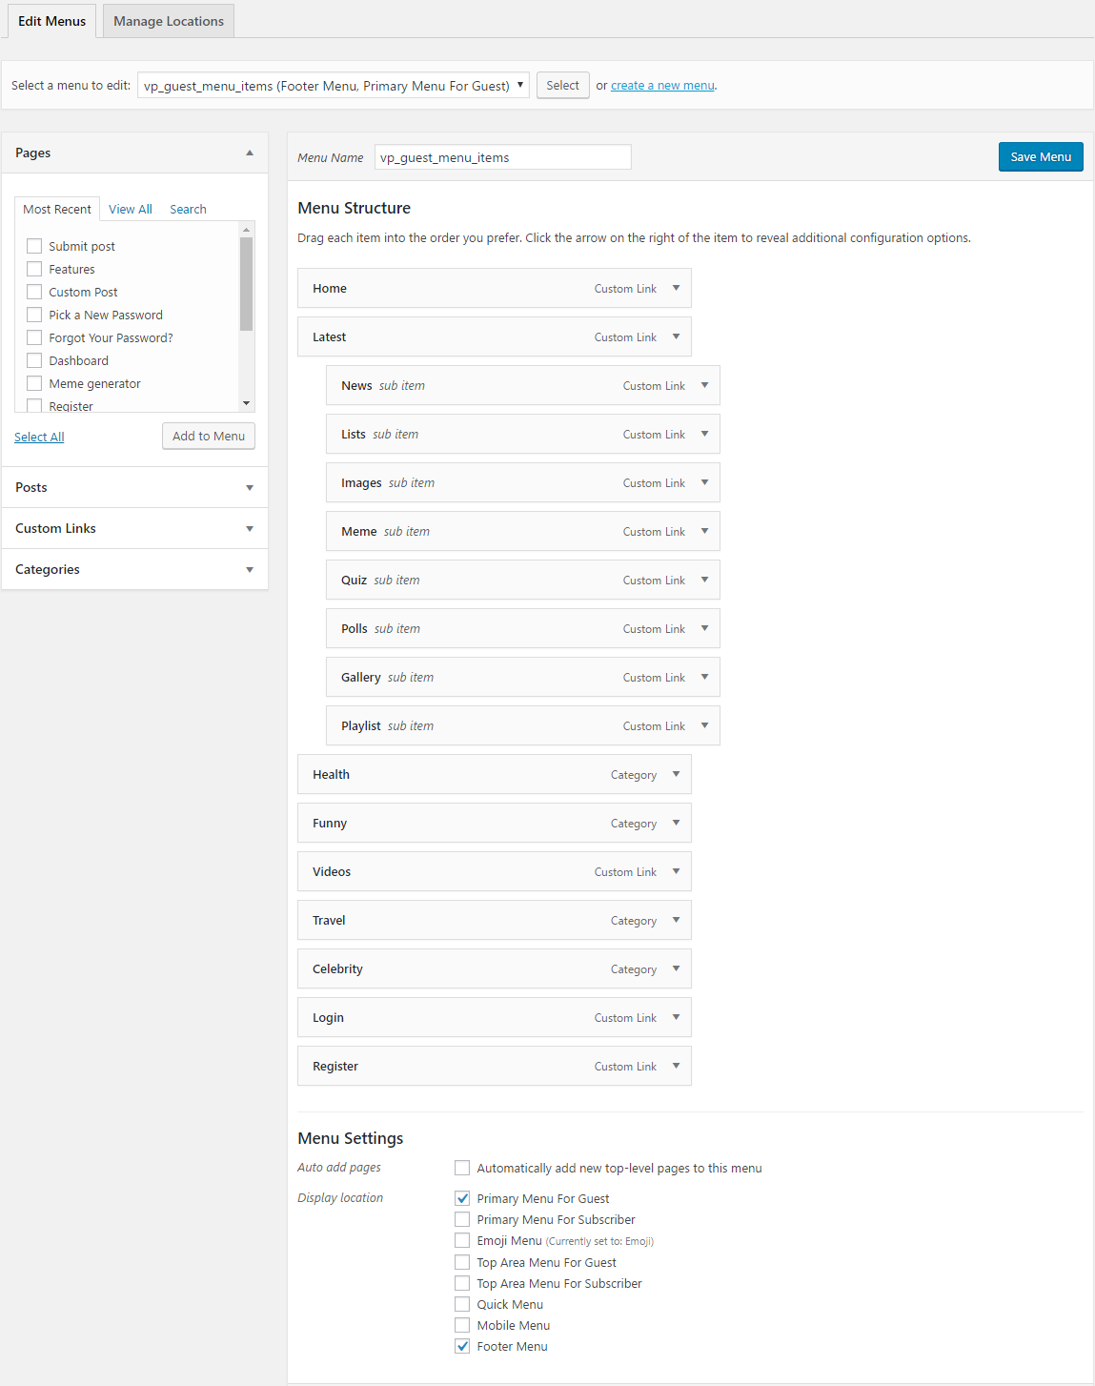The image size is (1095, 1386).
Task: Expand the Register menu item arrow
Action: coord(676,1066)
